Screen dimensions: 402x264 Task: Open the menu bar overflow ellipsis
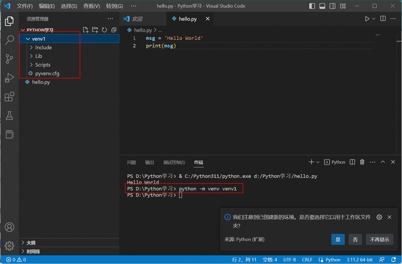coord(133,6)
